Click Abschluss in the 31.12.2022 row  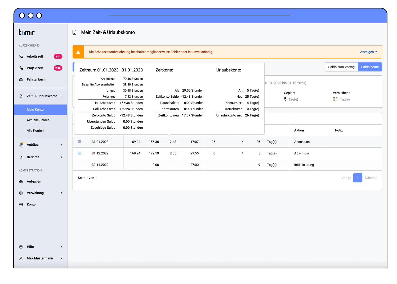[302, 153]
